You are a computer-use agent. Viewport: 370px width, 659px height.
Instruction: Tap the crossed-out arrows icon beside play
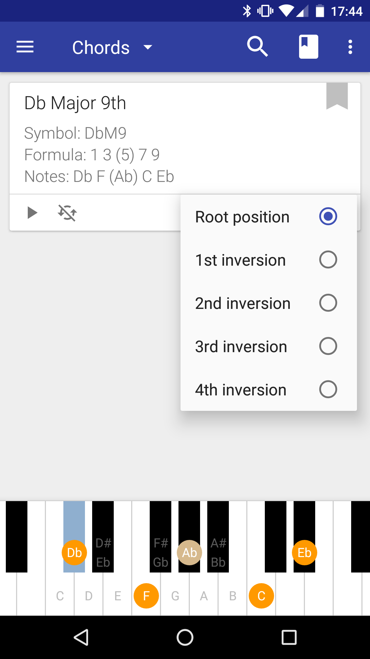[67, 213]
